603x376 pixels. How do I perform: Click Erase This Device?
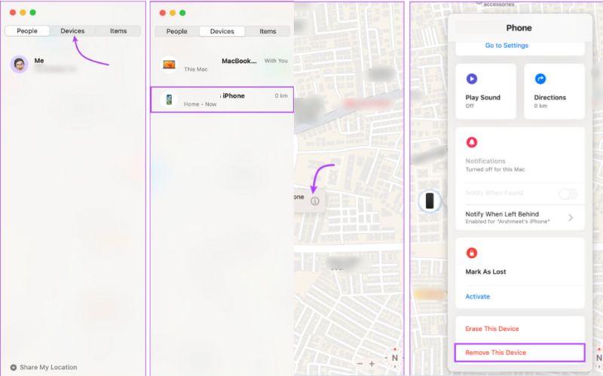click(x=491, y=329)
